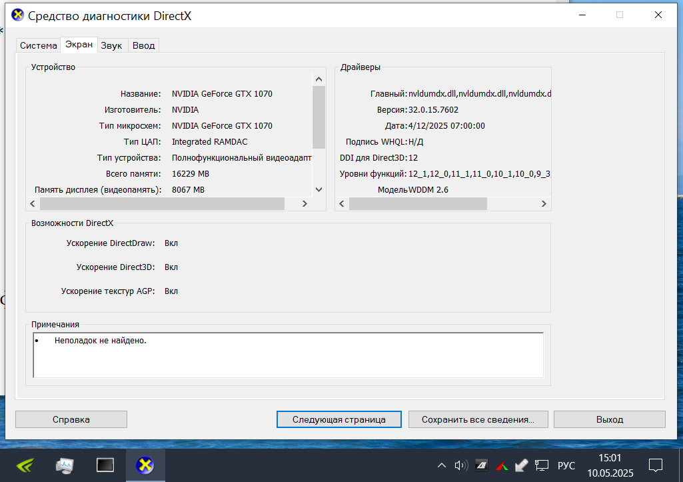Click the Справка button

point(71,419)
